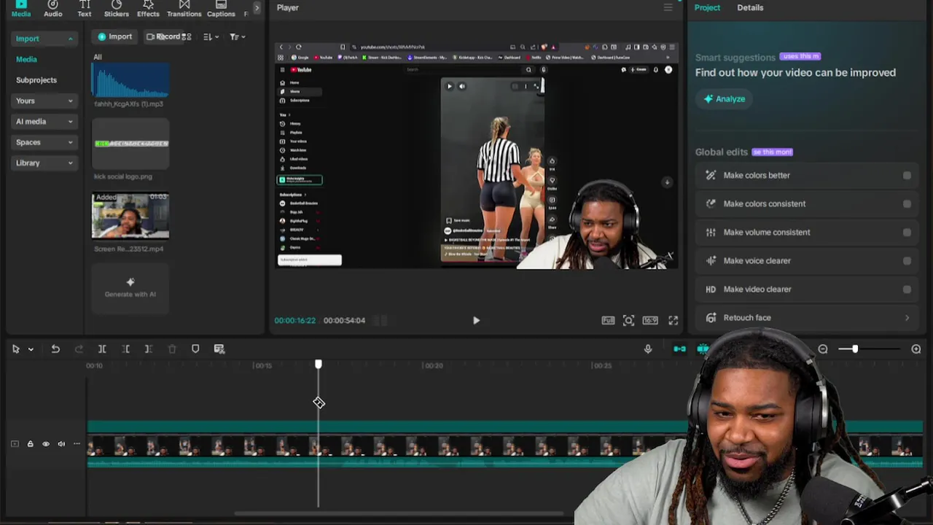
Task: Open the selection tool dropdown
Action: (x=31, y=349)
